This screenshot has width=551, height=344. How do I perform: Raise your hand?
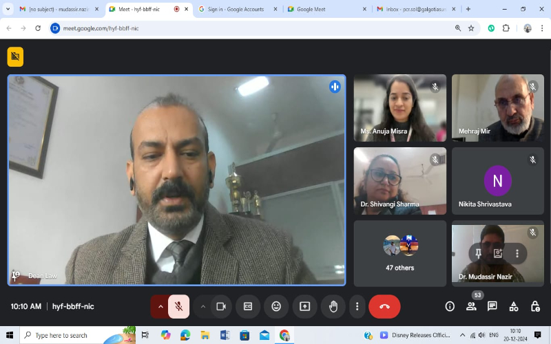pos(333,306)
